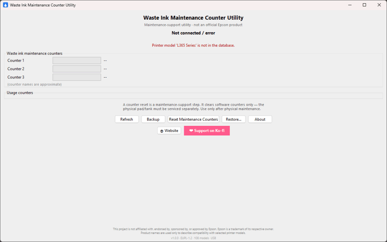
Task: Click the Epson trademark disclaimer in the footer
Action: 193,231
